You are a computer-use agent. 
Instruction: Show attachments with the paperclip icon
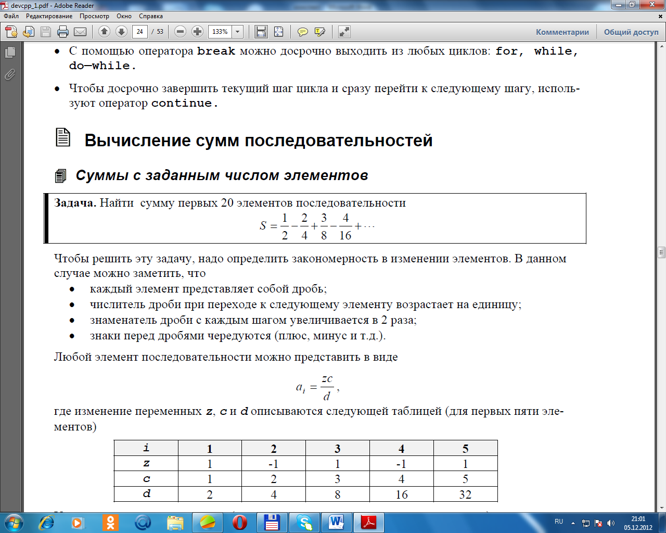click(10, 75)
